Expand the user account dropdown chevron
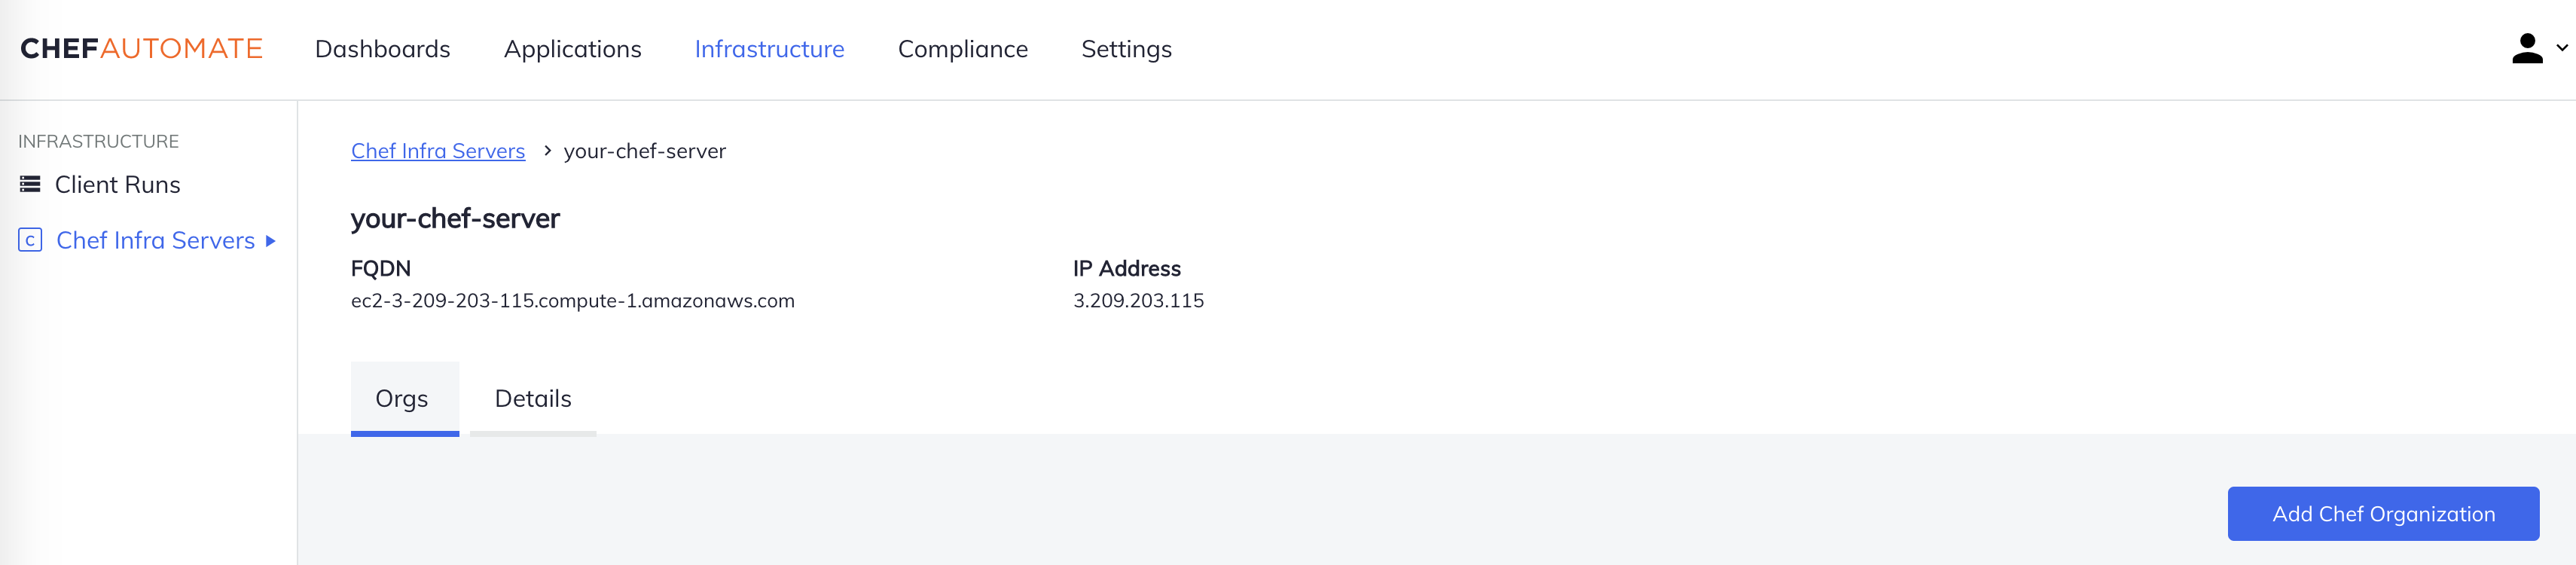The image size is (2576, 565). 2562,48
